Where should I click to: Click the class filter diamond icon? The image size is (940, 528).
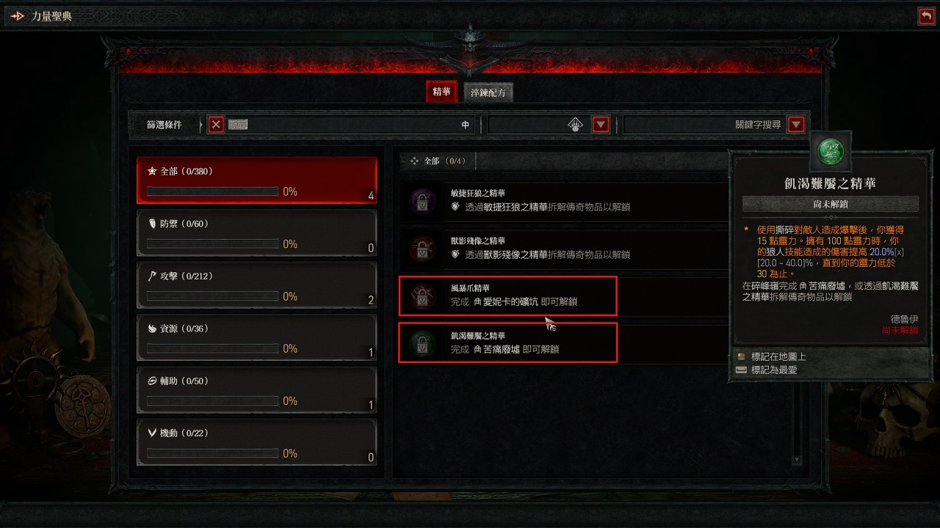(x=576, y=125)
